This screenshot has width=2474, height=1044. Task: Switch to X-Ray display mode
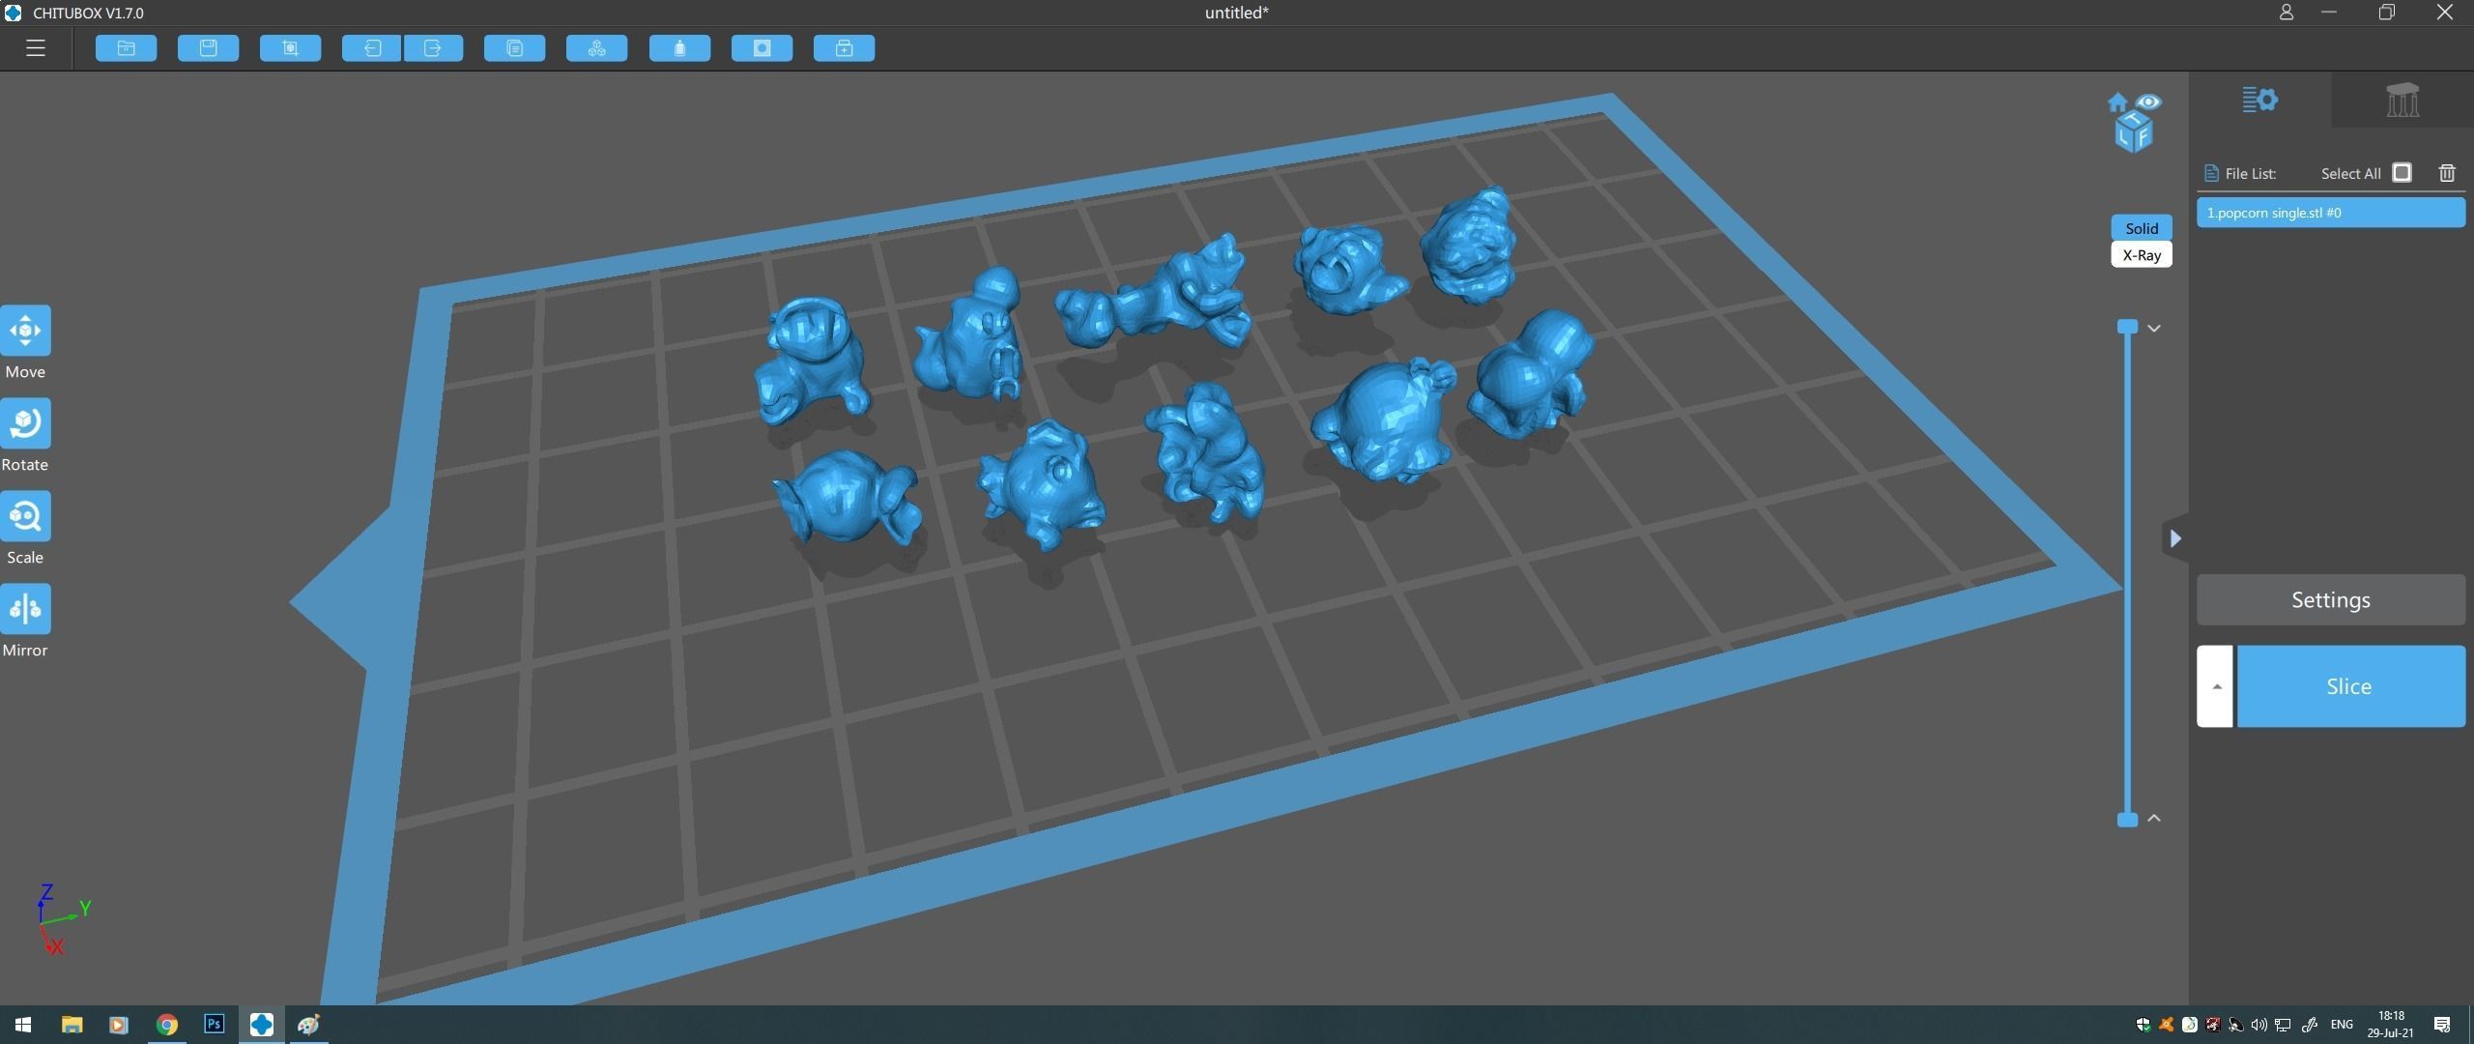[x=2142, y=255]
